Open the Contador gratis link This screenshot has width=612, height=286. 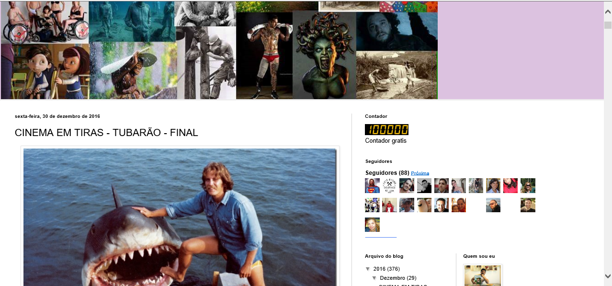click(385, 141)
